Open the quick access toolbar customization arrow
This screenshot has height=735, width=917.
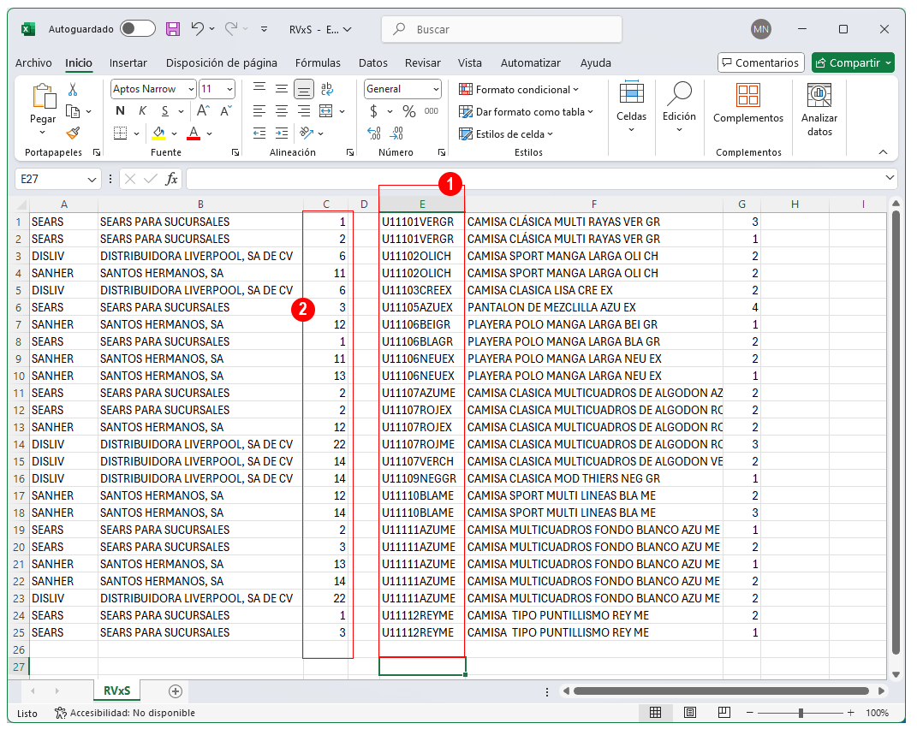[x=265, y=28]
